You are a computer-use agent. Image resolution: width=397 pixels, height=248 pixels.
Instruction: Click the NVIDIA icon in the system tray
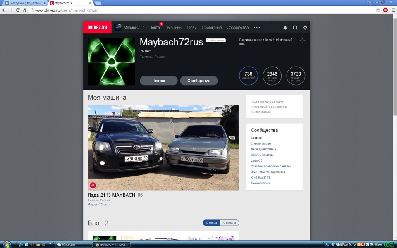376,244
